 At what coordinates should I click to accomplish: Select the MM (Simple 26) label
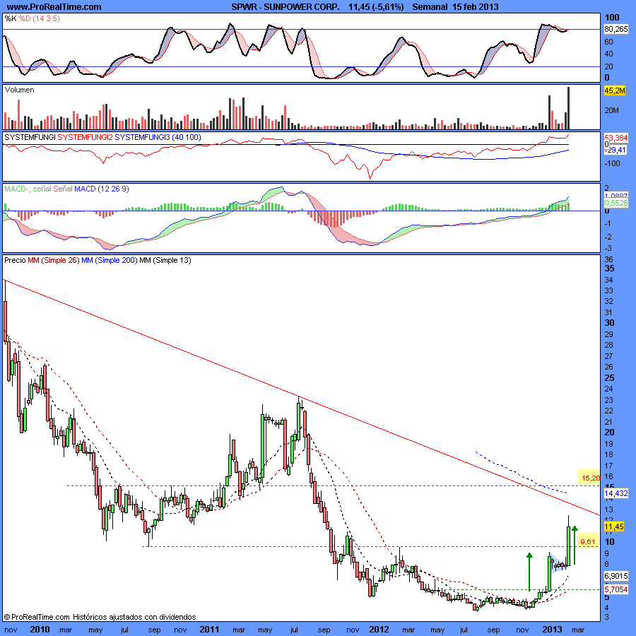click(x=54, y=260)
